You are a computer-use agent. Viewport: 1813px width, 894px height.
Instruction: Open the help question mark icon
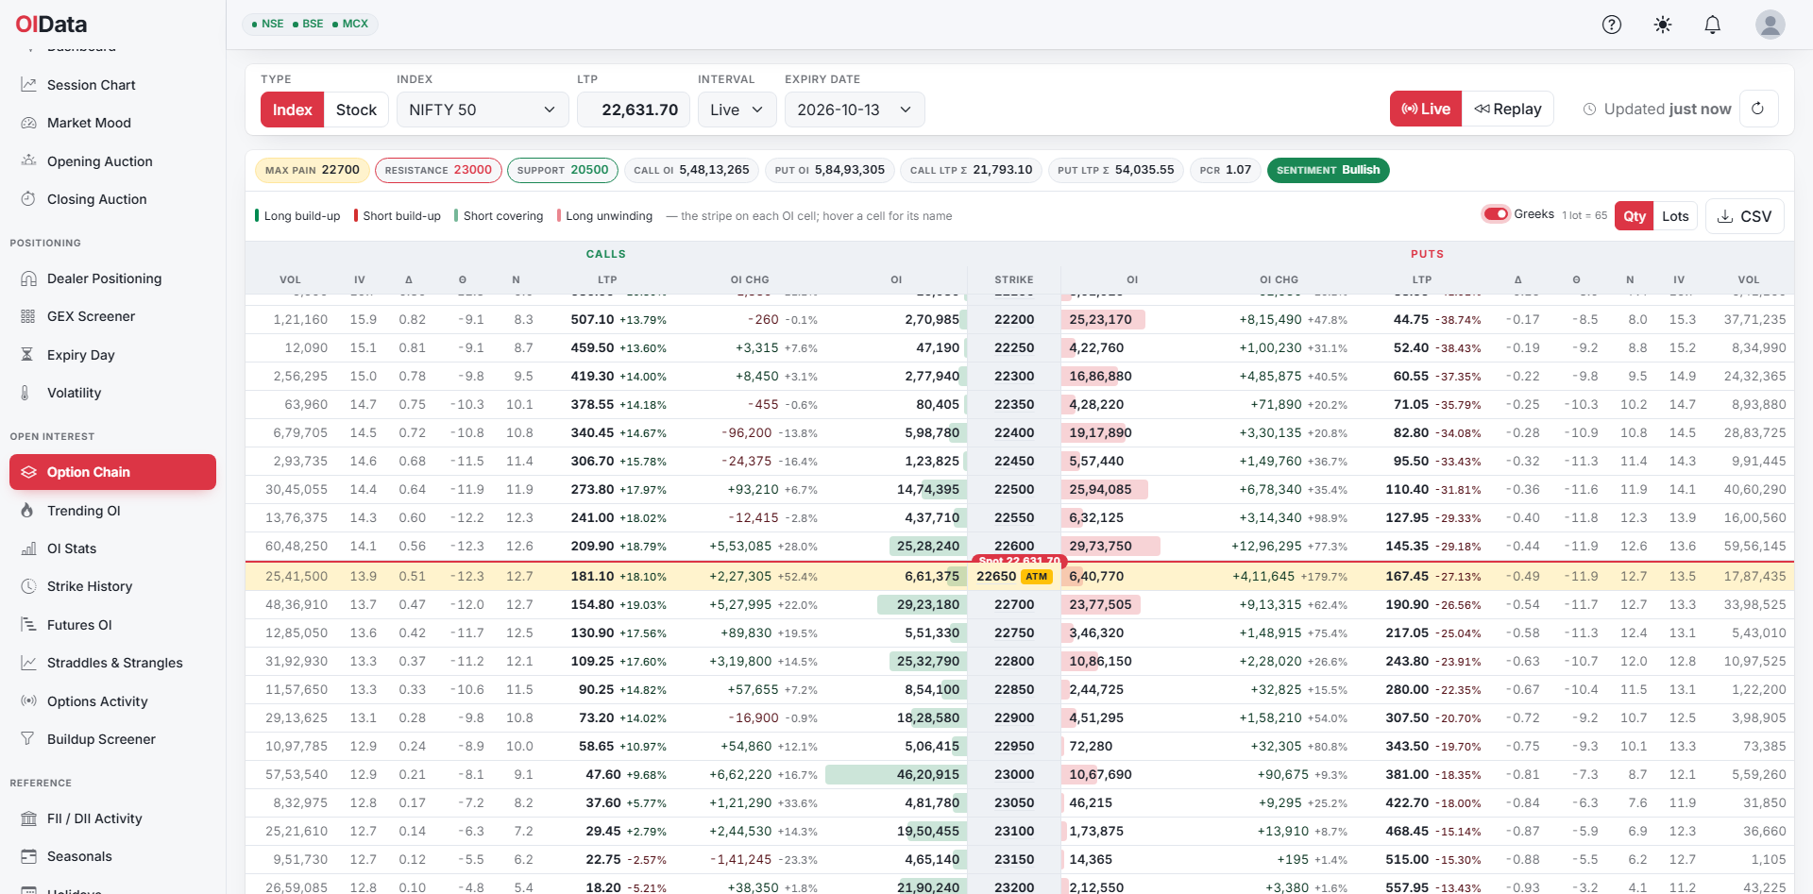coord(1612,25)
